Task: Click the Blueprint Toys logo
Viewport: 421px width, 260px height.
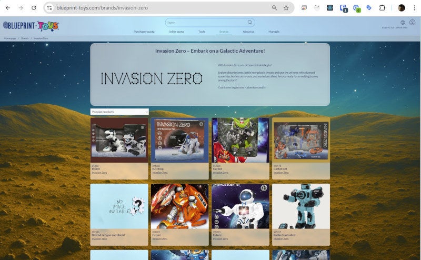Action: point(31,26)
